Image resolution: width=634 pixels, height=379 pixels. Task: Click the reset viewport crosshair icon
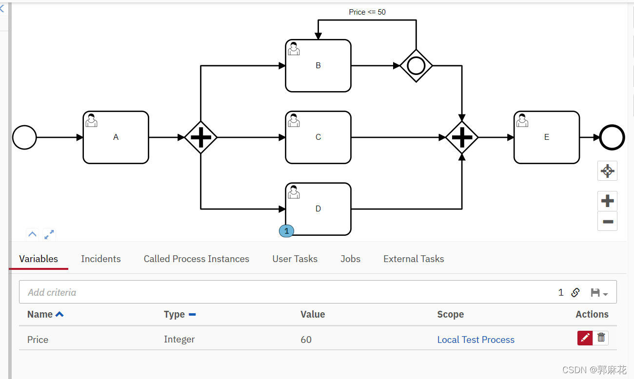pos(608,171)
